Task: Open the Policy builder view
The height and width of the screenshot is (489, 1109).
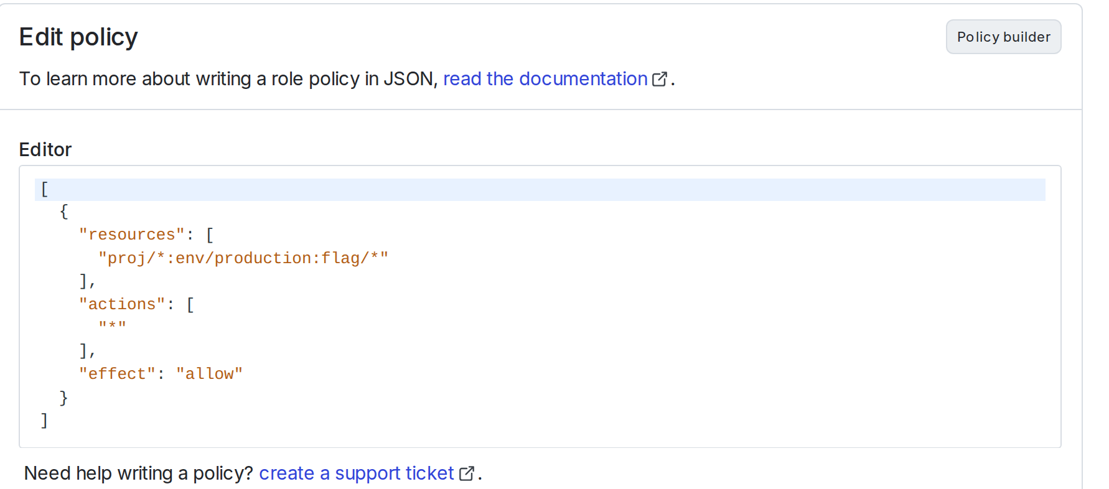Action: coord(1003,37)
